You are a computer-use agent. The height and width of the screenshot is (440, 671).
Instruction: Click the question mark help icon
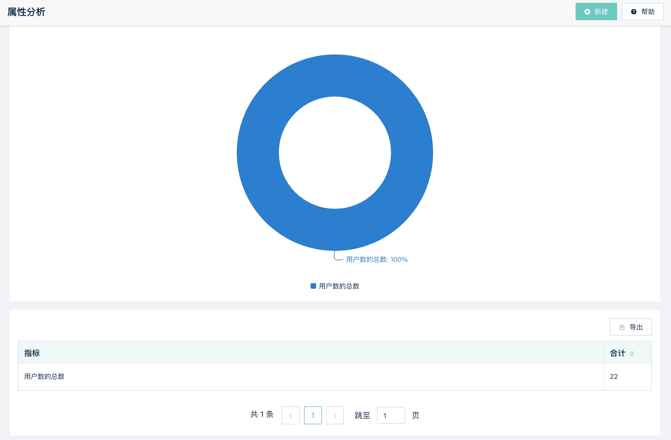(x=633, y=12)
